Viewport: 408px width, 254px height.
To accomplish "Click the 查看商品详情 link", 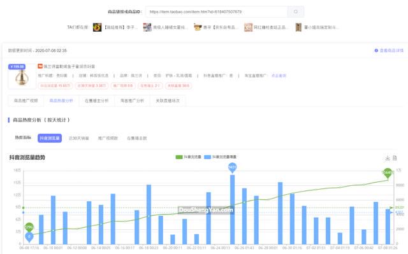I will pyautogui.click(x=391, y=50).
